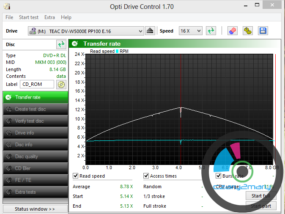The height and width of the screenshot is (214, 285).
Task: Toggle the Access times checkbox
Action: (x=146, y=176)
